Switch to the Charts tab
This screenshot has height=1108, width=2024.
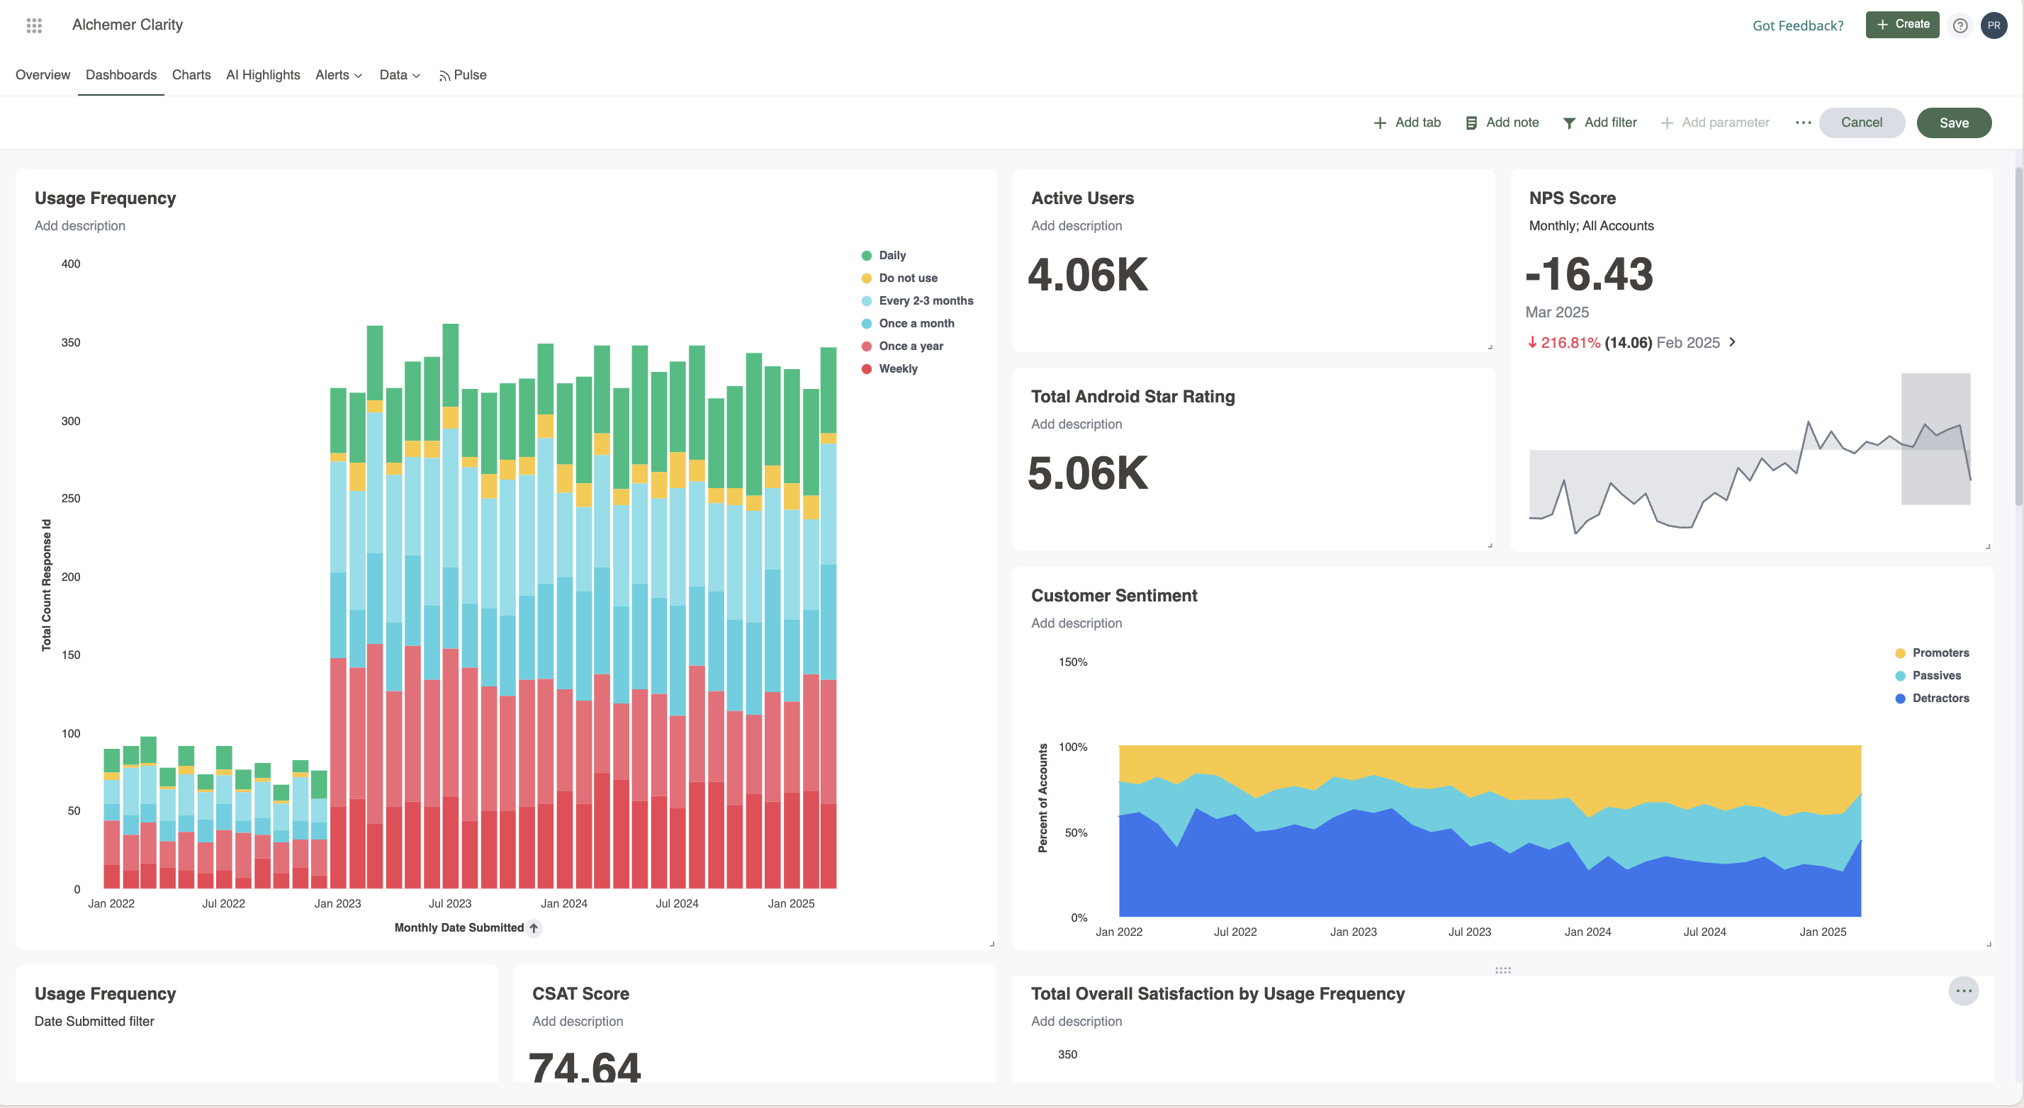(x=191, y=74)
